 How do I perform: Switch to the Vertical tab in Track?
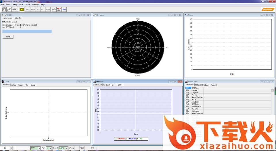pos(14,85)
